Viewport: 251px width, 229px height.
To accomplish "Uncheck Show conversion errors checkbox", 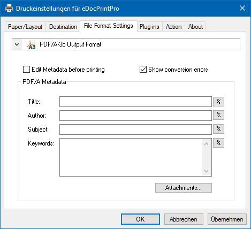I will pyautogui.click(x=143, y=70).
